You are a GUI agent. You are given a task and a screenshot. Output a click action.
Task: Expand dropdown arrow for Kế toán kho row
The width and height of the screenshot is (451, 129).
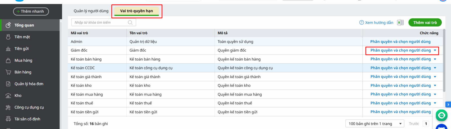pos(435,85)
